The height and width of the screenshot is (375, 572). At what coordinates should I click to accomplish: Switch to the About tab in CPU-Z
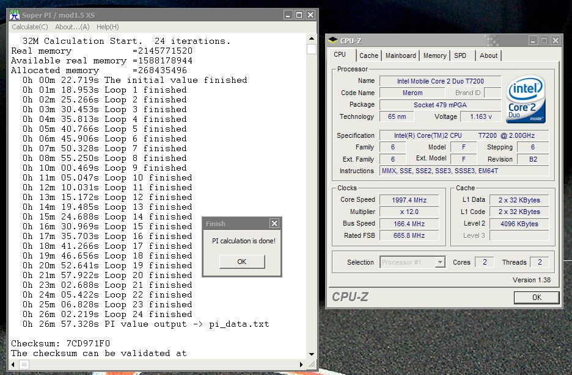[488, 55]
